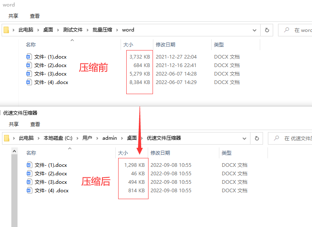
Task: Expand chevron after admin breadcrumb
Action: click(x=122, y=138)
